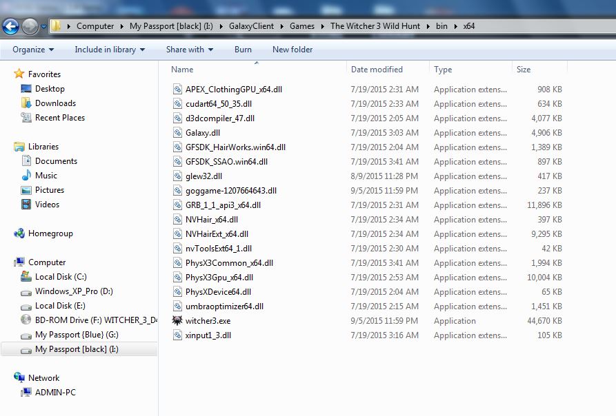Click the PhysX3Gpu_x64.dll file icon
The width and height of the screenshot is (616, 416).
point(177,278)
